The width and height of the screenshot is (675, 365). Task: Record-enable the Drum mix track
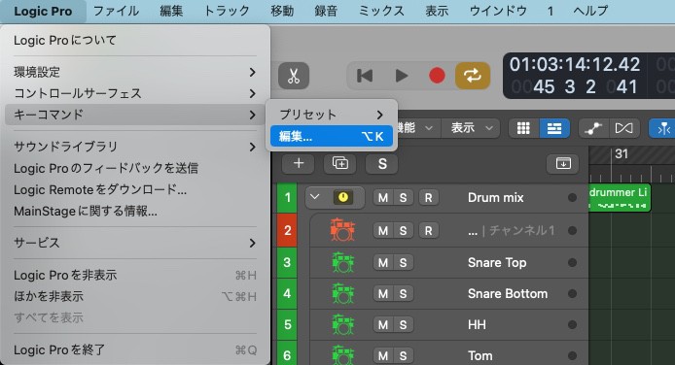tap(428, 197)
